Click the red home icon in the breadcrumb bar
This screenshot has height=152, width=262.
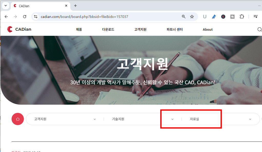[17, 119]
